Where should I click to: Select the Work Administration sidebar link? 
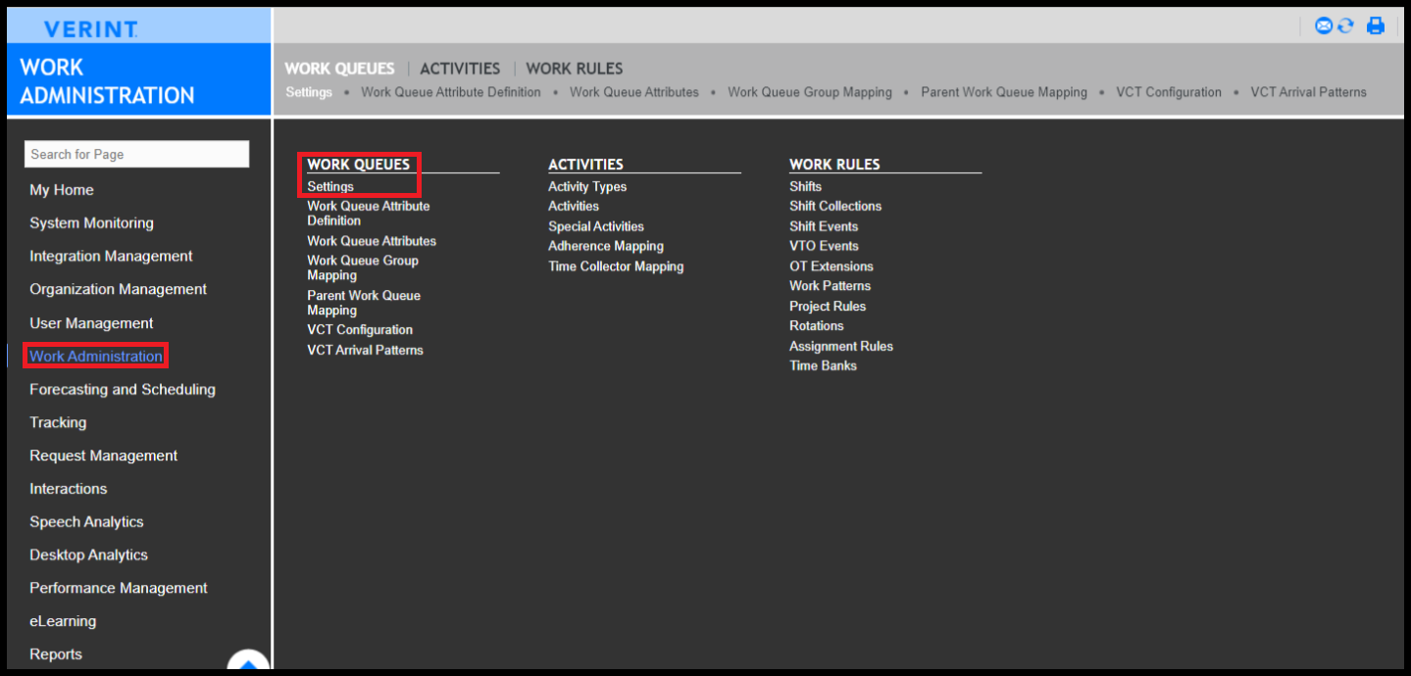(x=96, y=356)
